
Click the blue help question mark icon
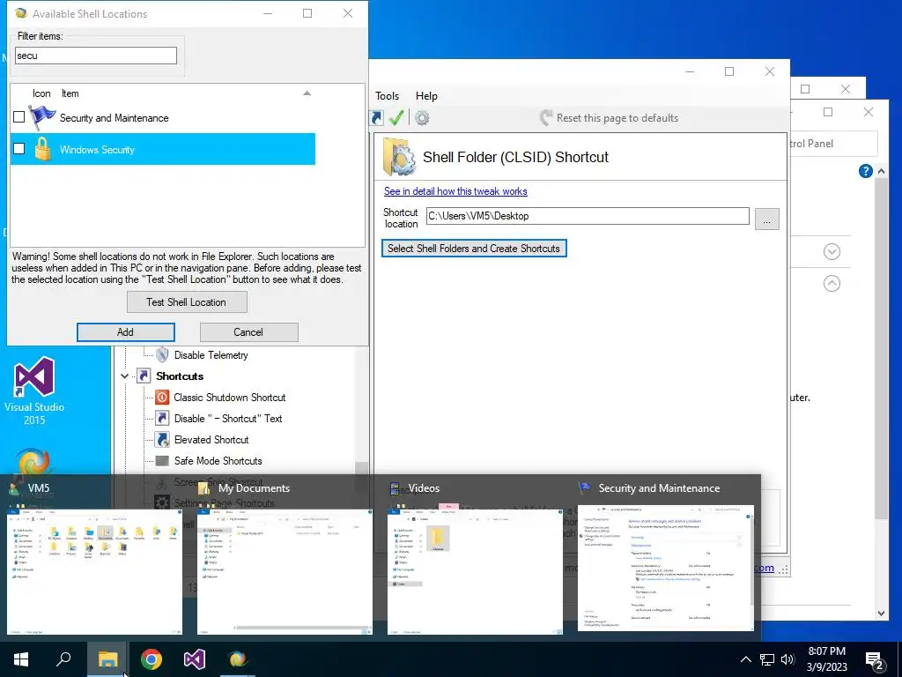point(865,171)
